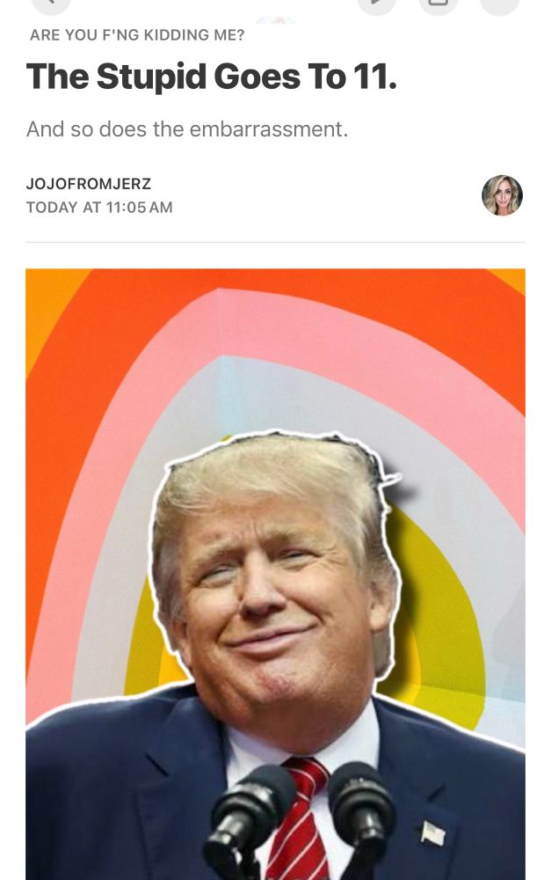Open the more options circle at top right
This screenshot has width=551, height=880.
click(499, 4)
